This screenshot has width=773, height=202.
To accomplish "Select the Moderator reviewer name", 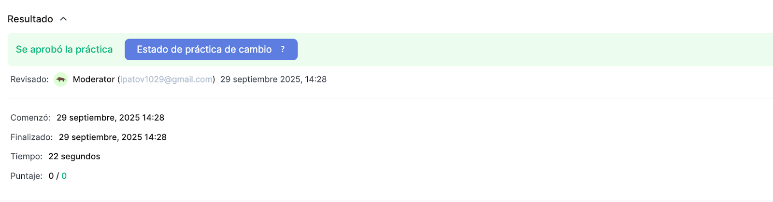I will tap(94, 80).
